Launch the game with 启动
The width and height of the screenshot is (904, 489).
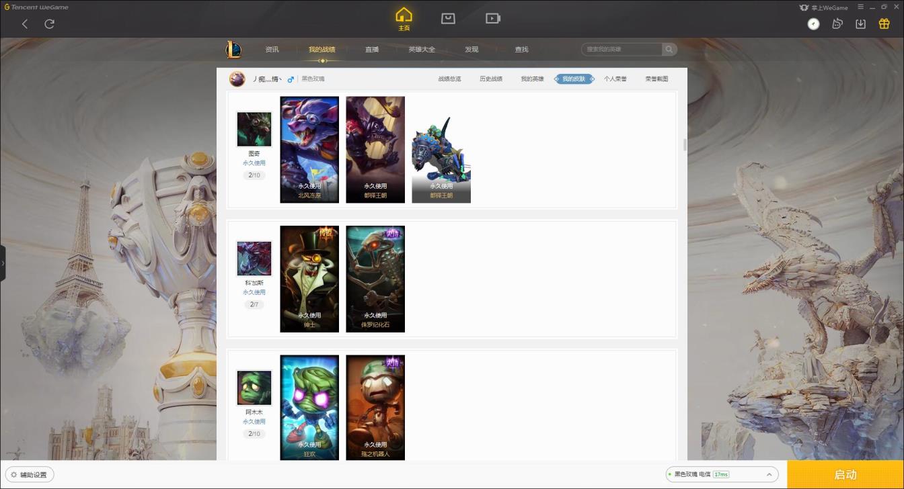845,475
